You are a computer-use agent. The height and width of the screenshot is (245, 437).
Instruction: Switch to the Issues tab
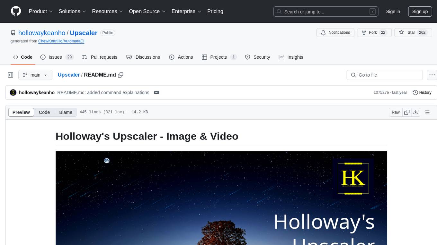pyautogui.click(x=57, y=57)
